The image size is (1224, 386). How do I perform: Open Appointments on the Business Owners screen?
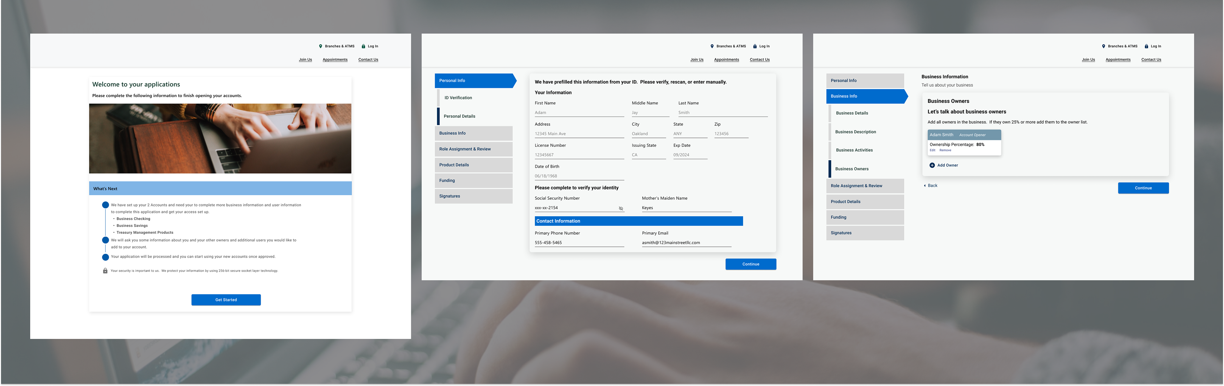point(1118,59)
